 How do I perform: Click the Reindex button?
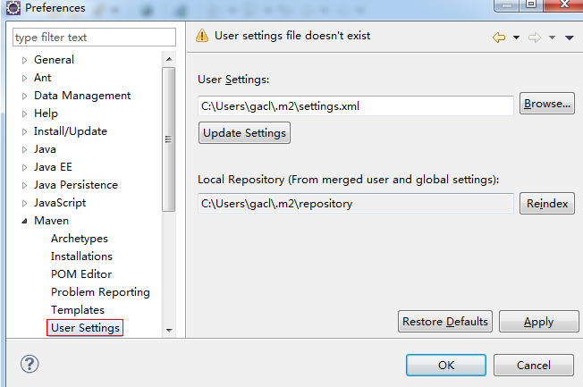547,204
